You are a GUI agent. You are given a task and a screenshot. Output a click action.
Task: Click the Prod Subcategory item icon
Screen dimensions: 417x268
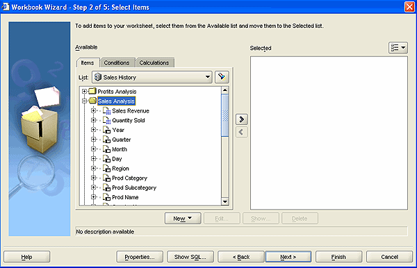[106, 187]
